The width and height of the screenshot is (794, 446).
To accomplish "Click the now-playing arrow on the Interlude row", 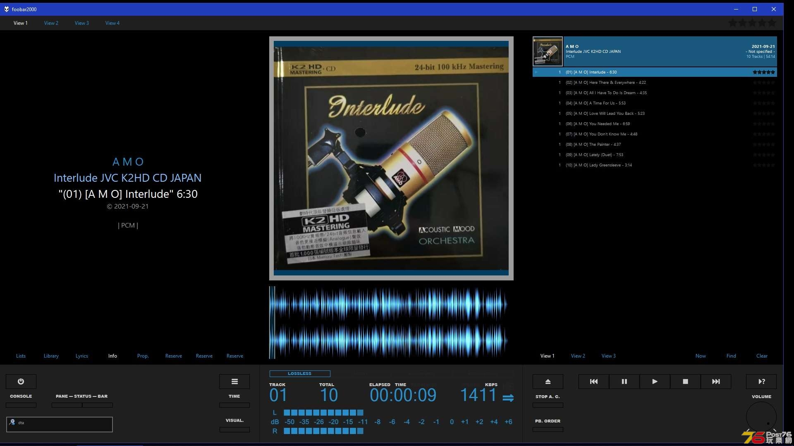I will (536, 72).
